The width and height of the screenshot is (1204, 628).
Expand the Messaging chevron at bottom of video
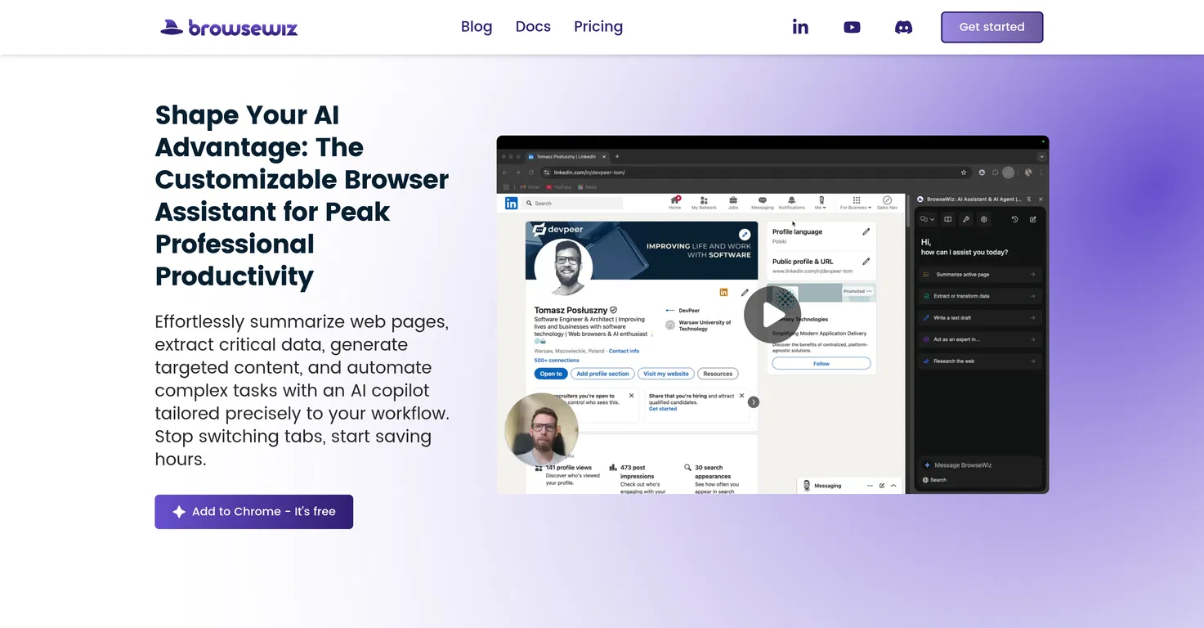[x=893, y=486]
